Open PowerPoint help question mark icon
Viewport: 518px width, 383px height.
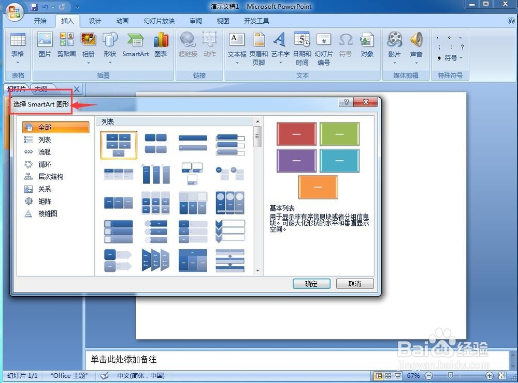pos(511,21)
